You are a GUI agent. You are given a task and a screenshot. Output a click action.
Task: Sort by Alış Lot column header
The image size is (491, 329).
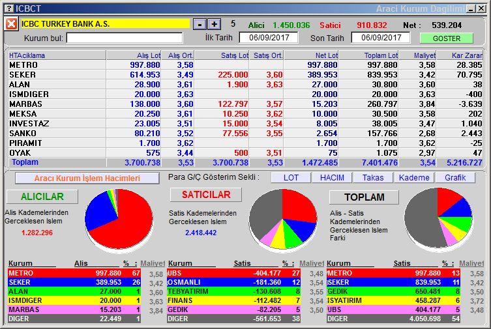point(134,55)
